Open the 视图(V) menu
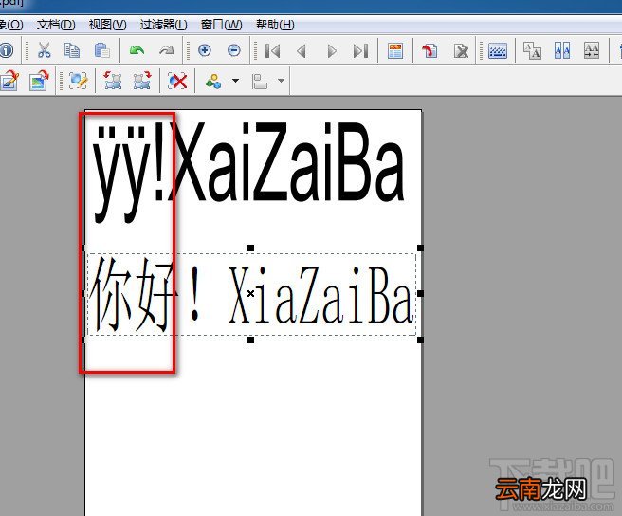 pos(108,25)
